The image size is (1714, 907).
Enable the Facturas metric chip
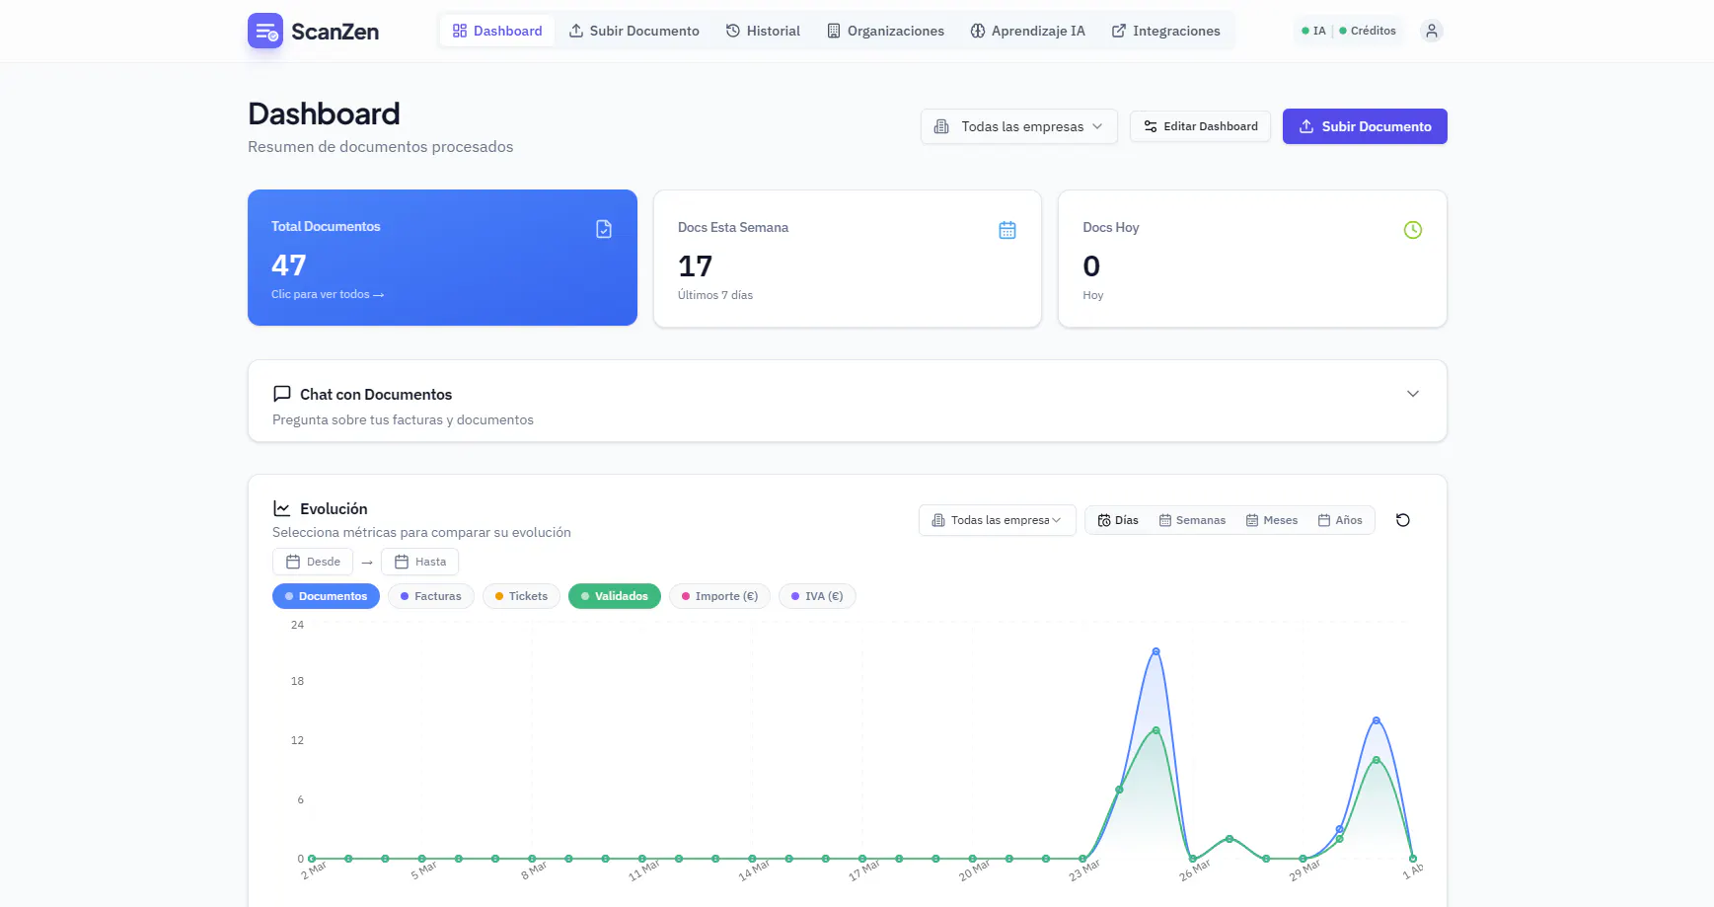(431, 596)
